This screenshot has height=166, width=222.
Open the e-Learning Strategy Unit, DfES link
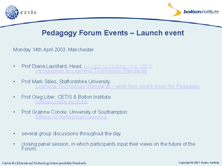118,66
